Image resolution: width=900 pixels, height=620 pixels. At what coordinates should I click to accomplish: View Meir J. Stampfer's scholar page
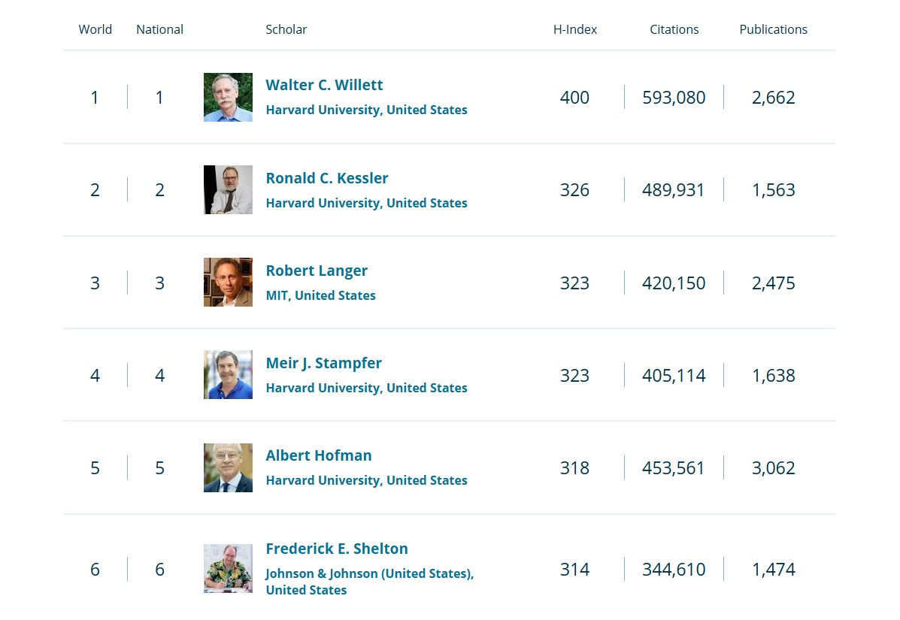(x=323, y=363)
